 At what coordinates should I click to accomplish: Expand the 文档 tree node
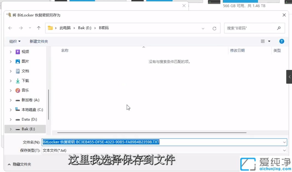coord(11,71)
